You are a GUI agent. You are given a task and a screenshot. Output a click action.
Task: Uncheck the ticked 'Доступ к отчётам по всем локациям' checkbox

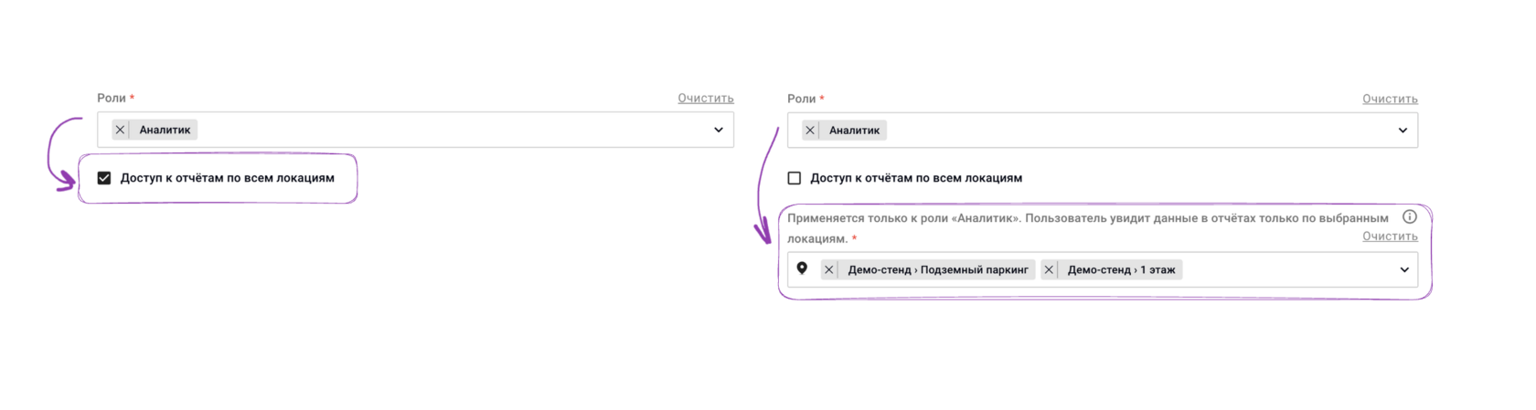(x=104, y=178)
